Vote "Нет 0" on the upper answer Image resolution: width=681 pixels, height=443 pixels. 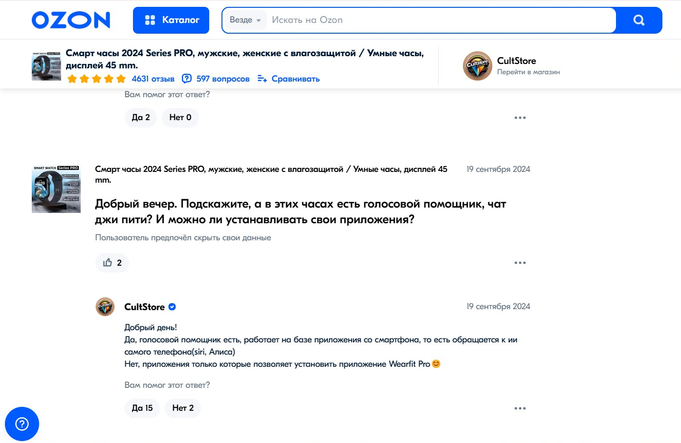click(x=180, y=117)
